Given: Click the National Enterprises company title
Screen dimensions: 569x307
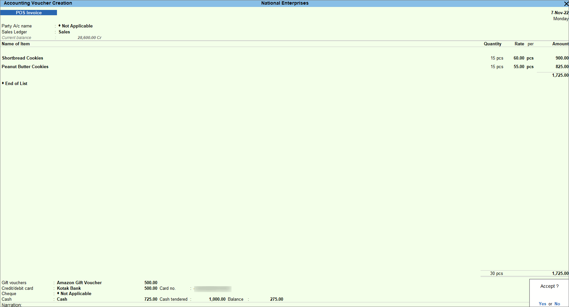Looking at the screenshot, I should coord(285,3).
